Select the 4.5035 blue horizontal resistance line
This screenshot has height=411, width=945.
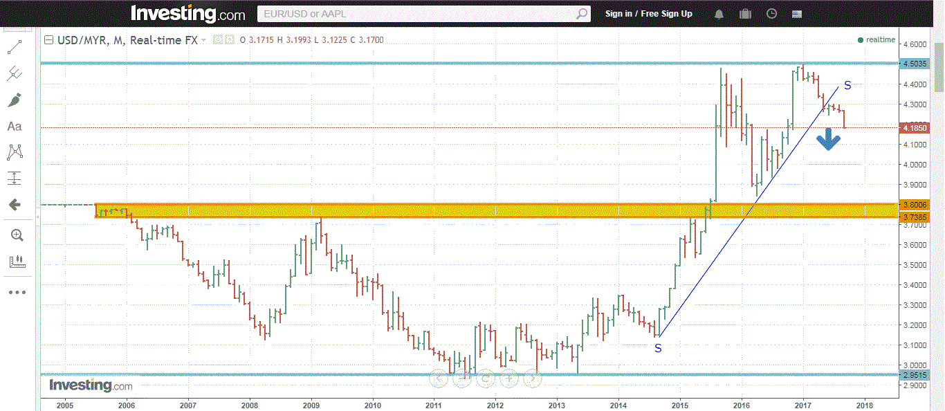469,64
